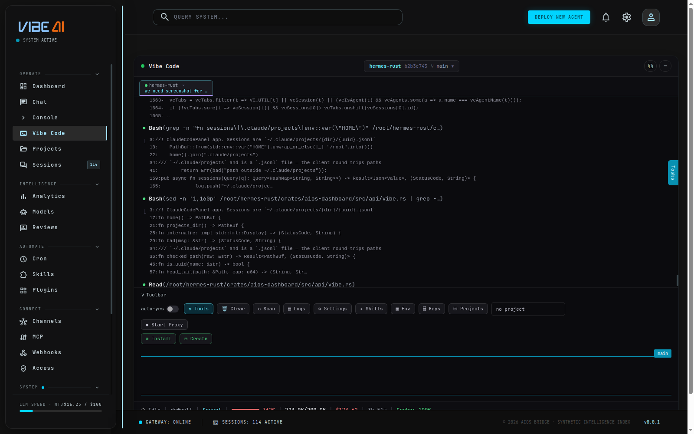Click the Keys button
The height and width of the screenshot is (434, 694).
432,309
